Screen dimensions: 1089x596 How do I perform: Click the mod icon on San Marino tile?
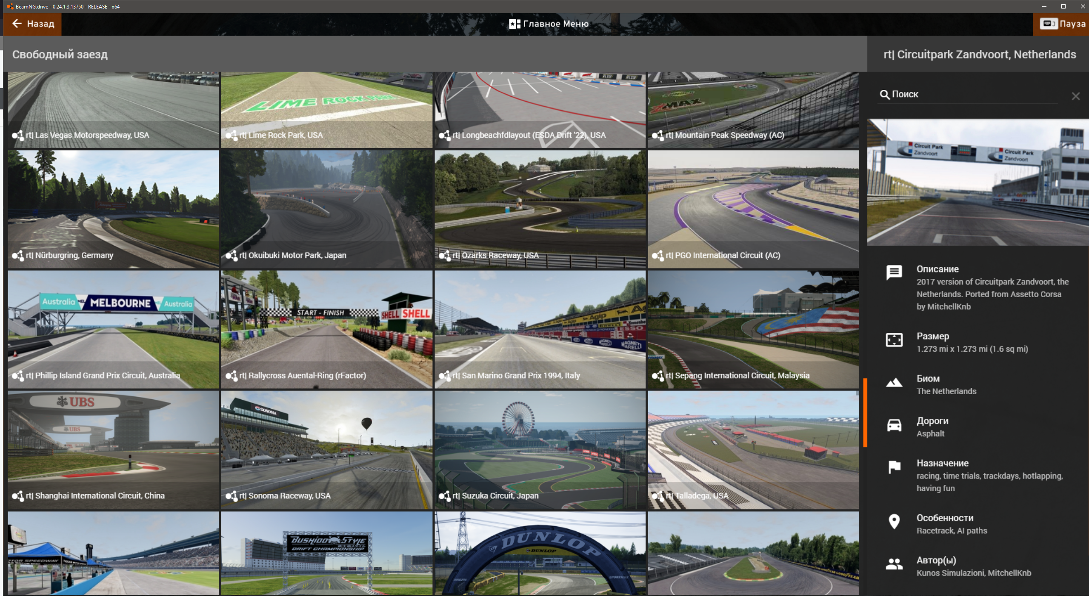(x=445, y=375)
